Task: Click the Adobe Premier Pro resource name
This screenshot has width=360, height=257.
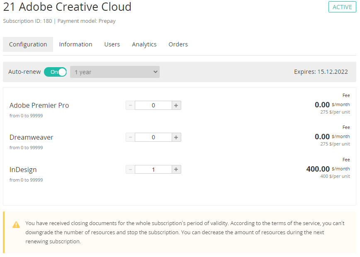Action: 39,105
